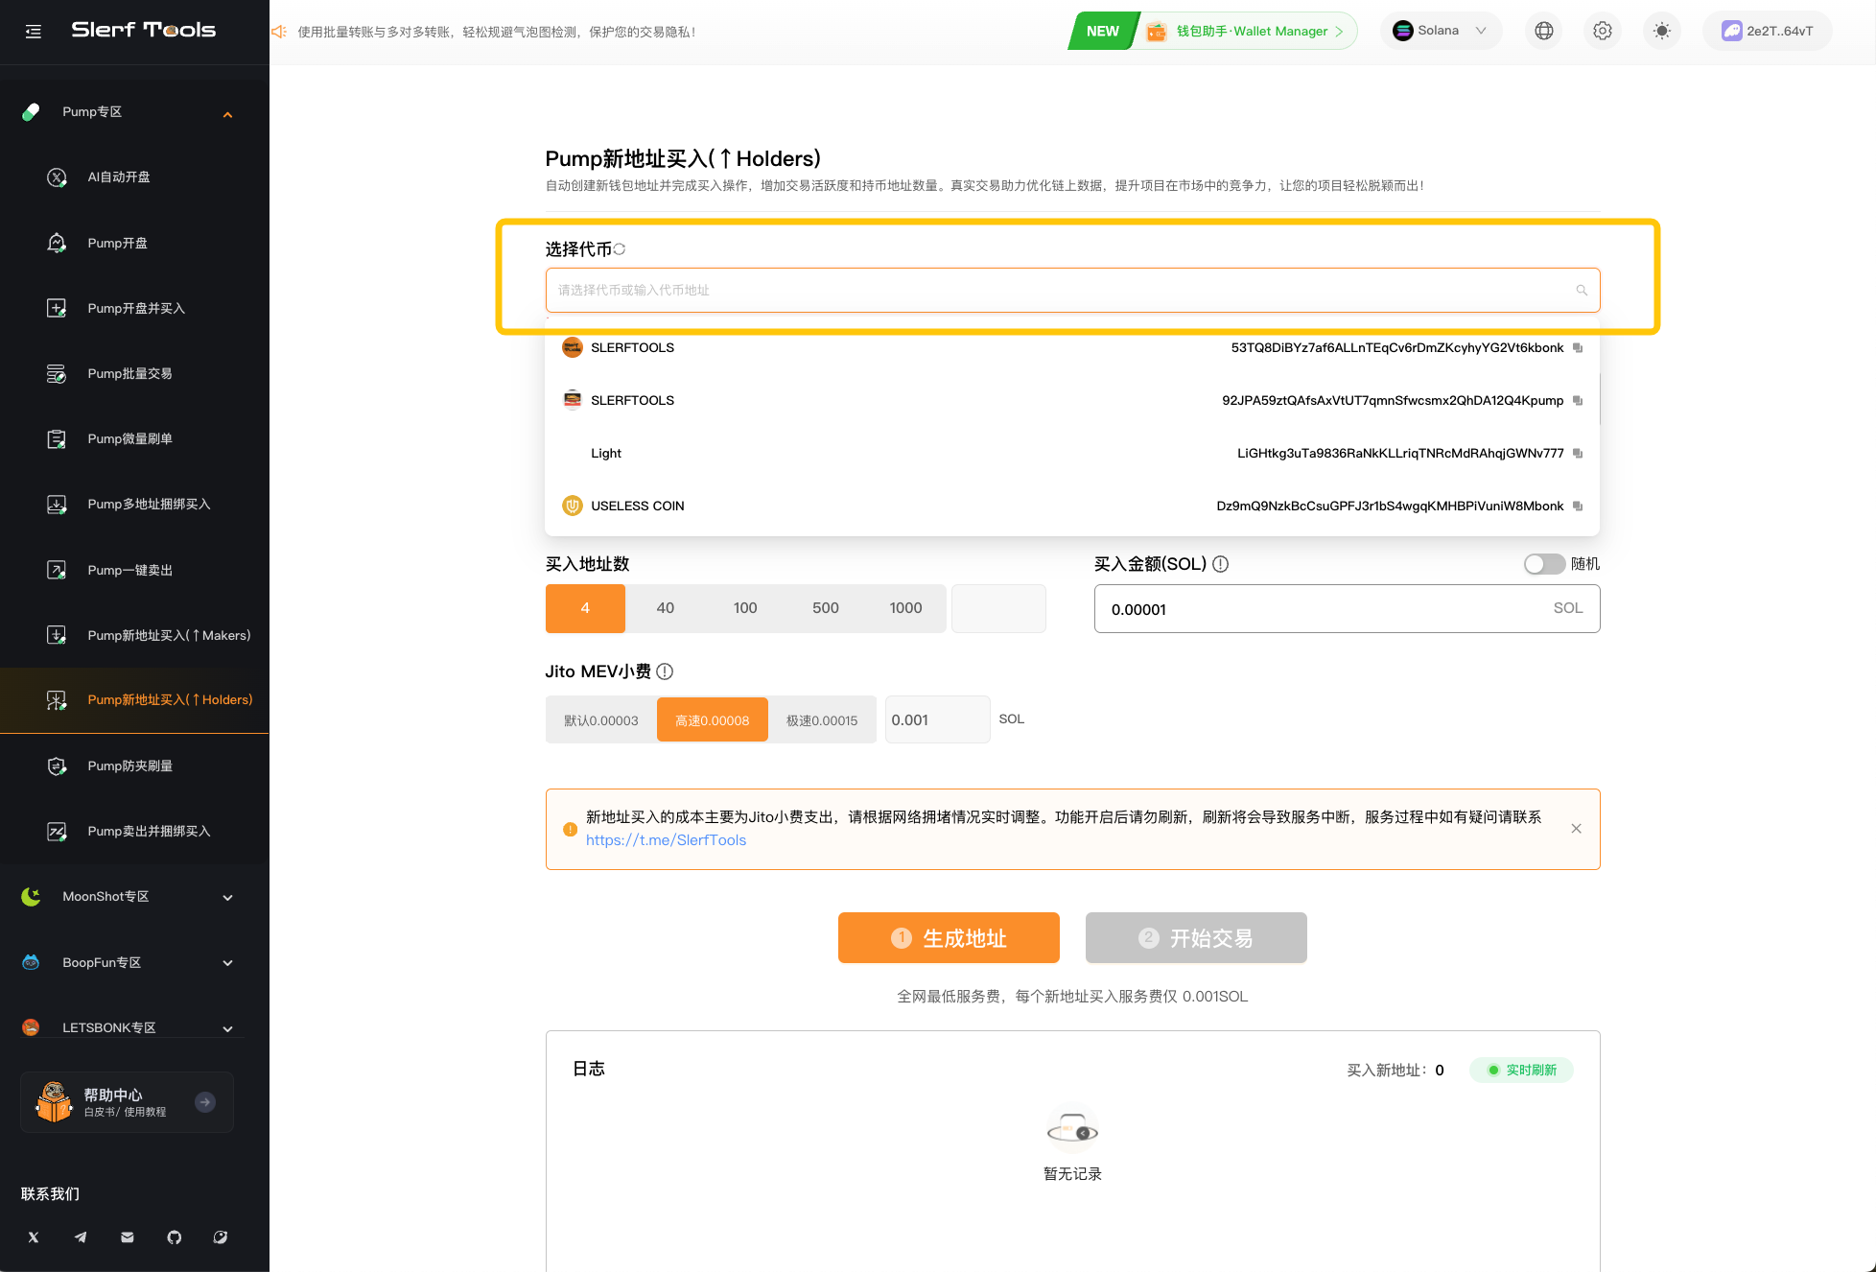Select 4 buy addresses
Screen dimensions: 1876x1272
point(585,608)
